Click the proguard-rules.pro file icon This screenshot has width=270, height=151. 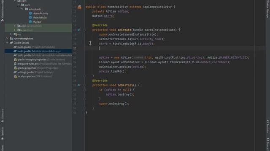click(15, 64)
